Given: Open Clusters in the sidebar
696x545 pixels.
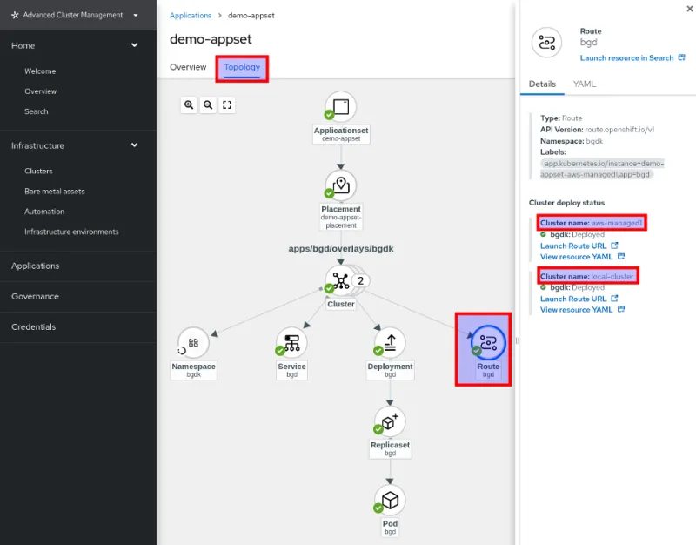Looking at the screenshot, I should (38, 171).
